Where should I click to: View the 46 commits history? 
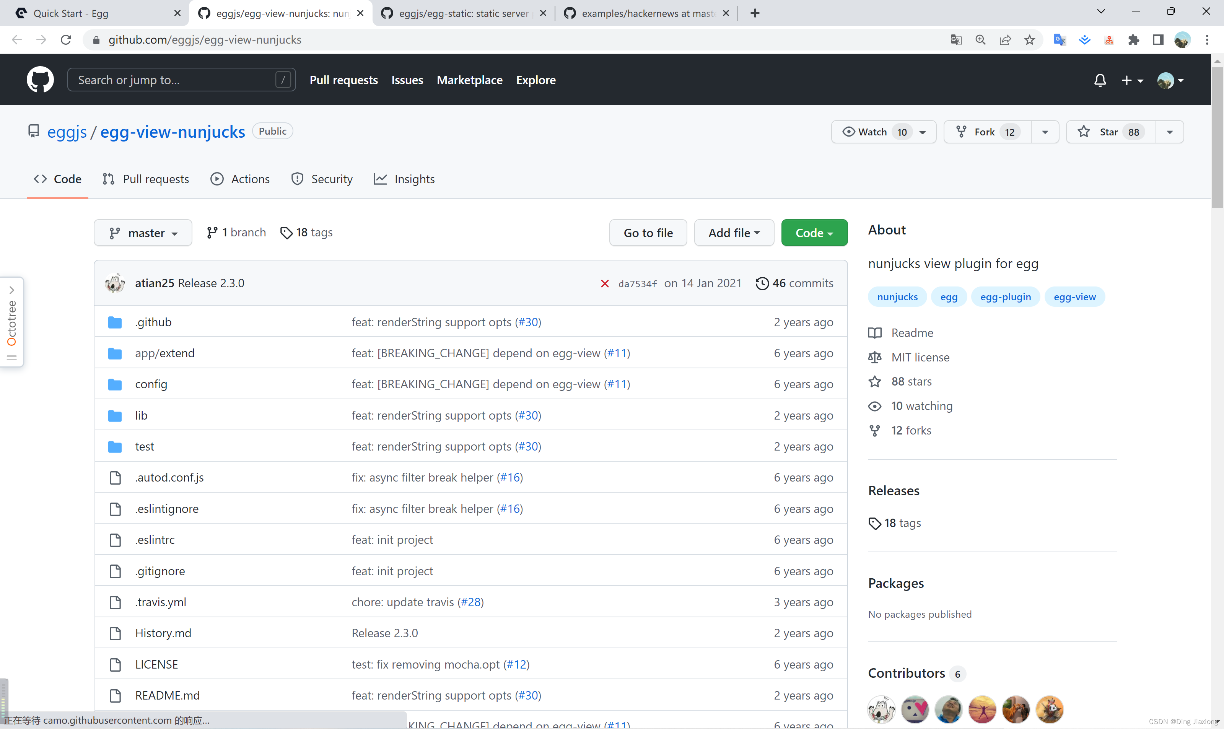click(795, 283)
